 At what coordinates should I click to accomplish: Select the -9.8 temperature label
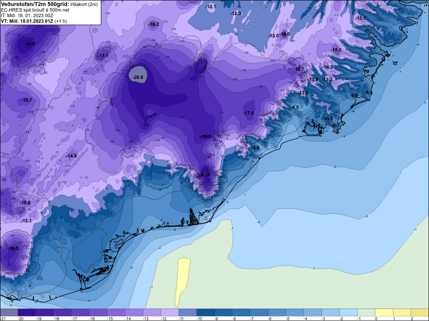coord(354,95)
